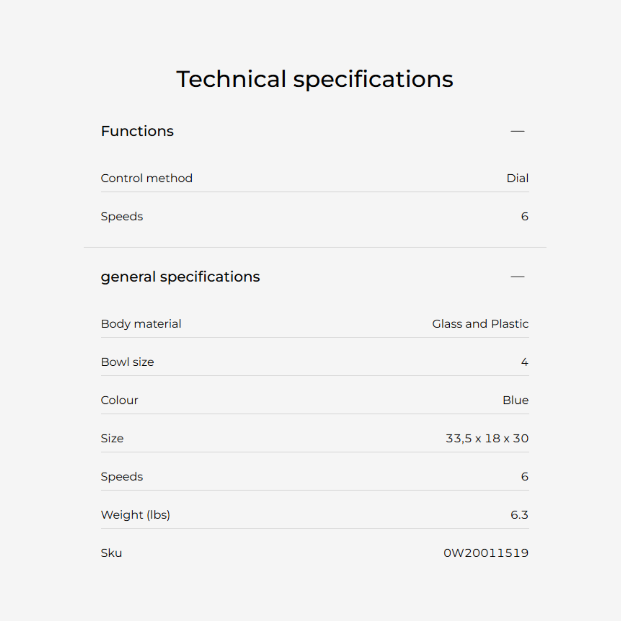Collapse Functions section via minus icon
The image size is (621, 621).
tap(517, 131)
